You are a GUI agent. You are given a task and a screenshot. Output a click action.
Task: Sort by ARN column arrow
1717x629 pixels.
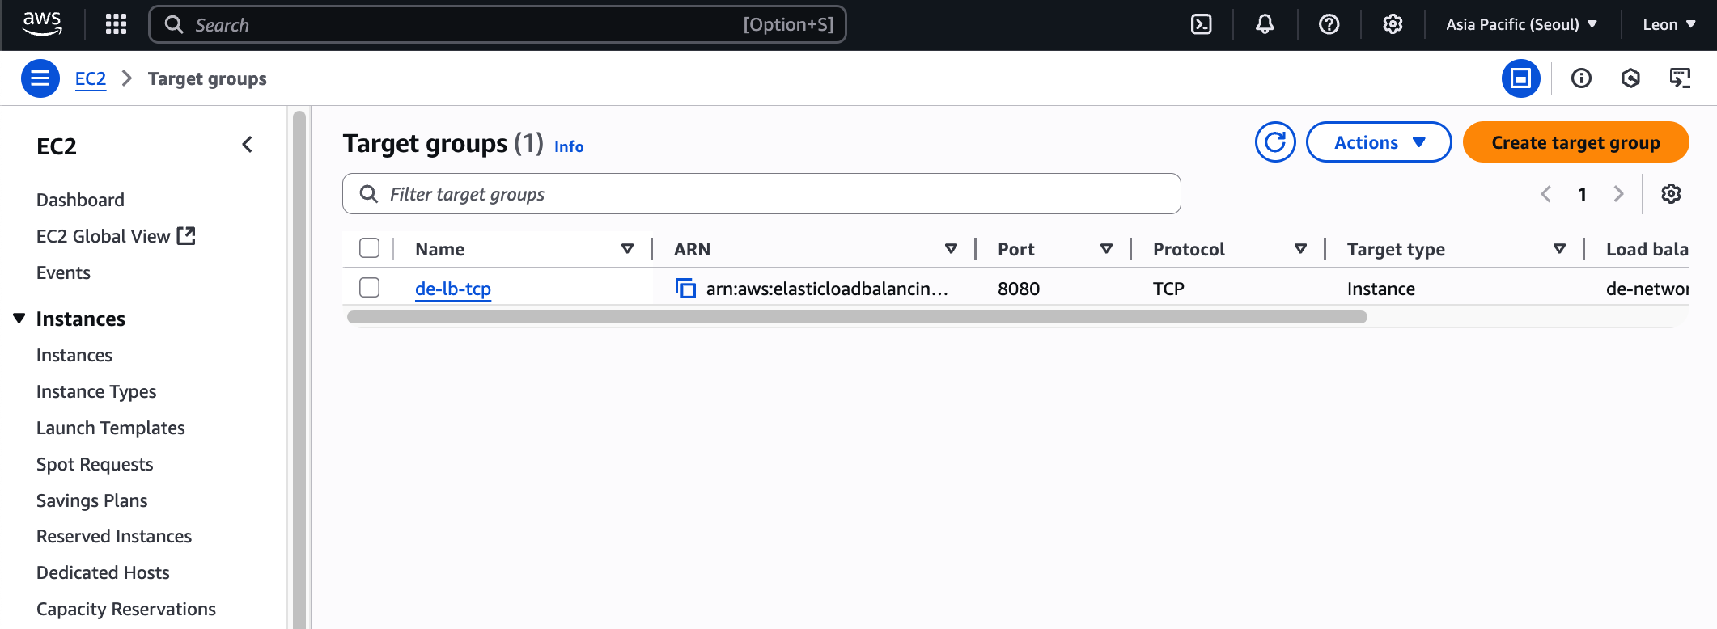[x=951, y=249]
